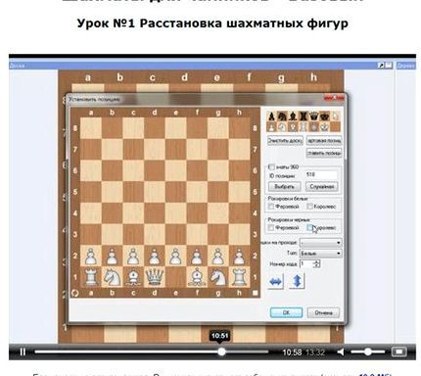Pick the white knight in the piece palette
Screen dimensions: 421x376
282,126
